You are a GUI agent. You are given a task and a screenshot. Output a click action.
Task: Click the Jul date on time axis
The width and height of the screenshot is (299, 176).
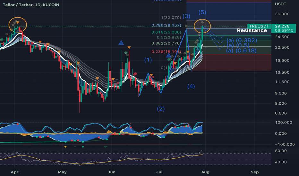point(159,172)
